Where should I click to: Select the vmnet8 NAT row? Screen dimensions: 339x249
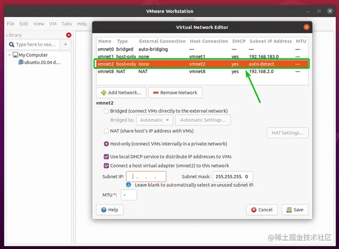202,71
